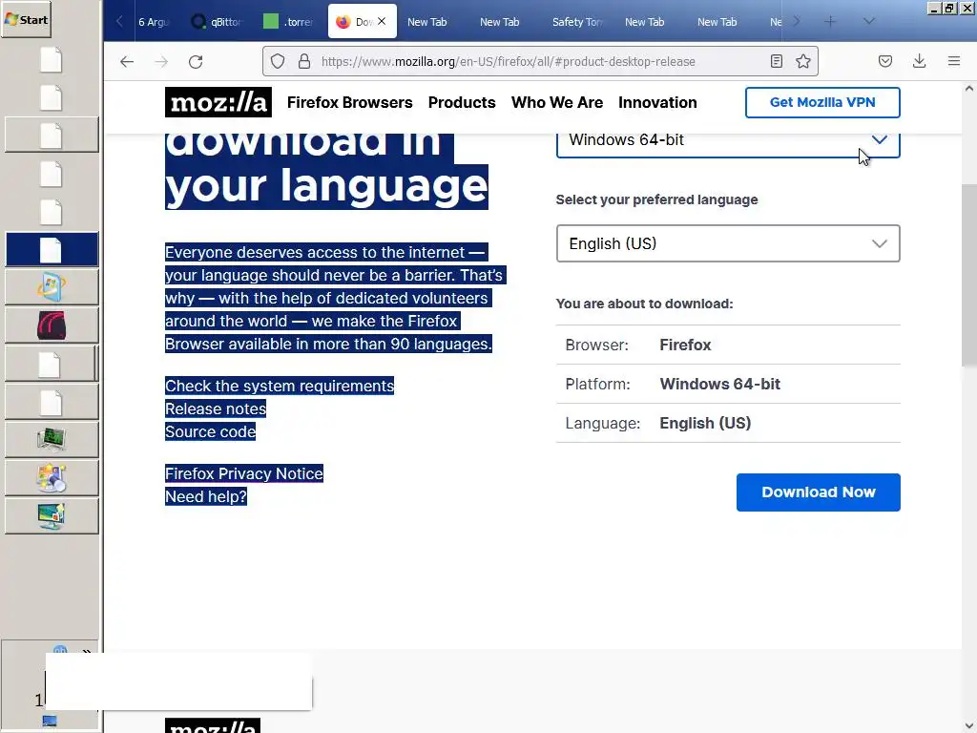977x733 pixels.
Task: Open the preferred language dropdown English (US)
Action: [x=728, y=243]
